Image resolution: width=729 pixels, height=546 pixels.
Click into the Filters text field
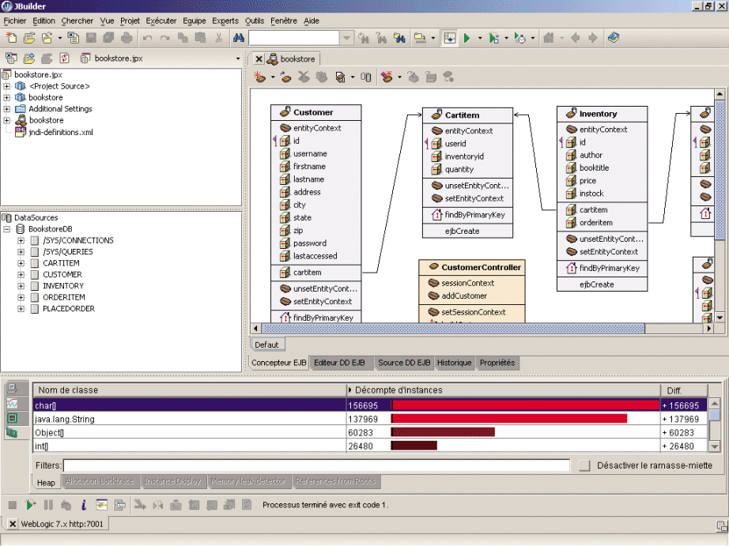316,466
